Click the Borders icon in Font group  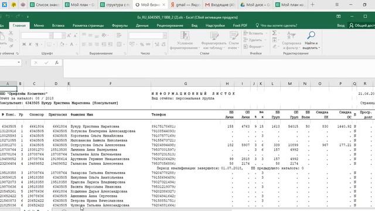[x=49, y=45]
